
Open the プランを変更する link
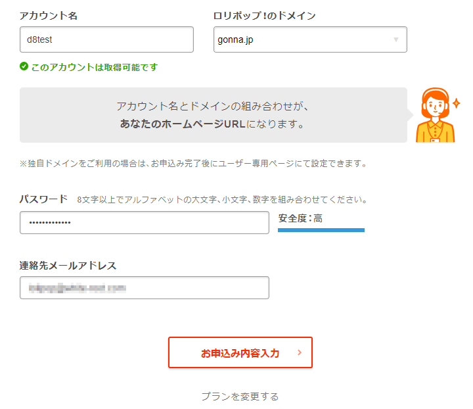click(x=240, y=397)
